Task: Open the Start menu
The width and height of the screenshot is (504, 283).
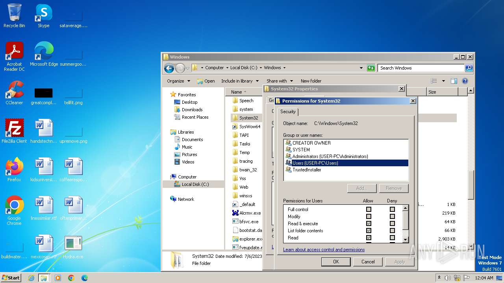Action: [x=11, y=277]
